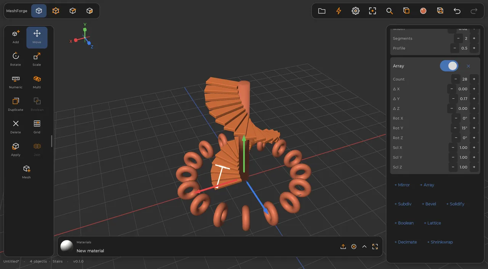Add a Mirror modifier
488x269 pixels.
(402, 185)
